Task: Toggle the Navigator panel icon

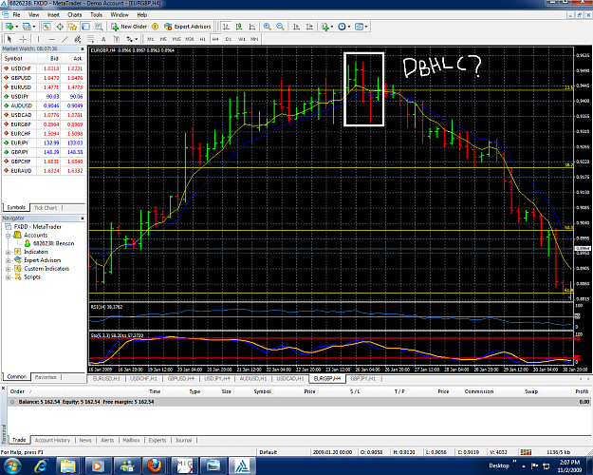Action: pyautogui.click(x=73, y=27)
